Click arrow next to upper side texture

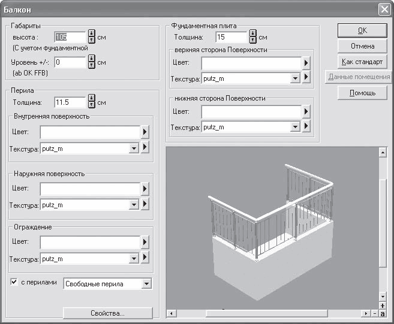[x=306, y=77]
